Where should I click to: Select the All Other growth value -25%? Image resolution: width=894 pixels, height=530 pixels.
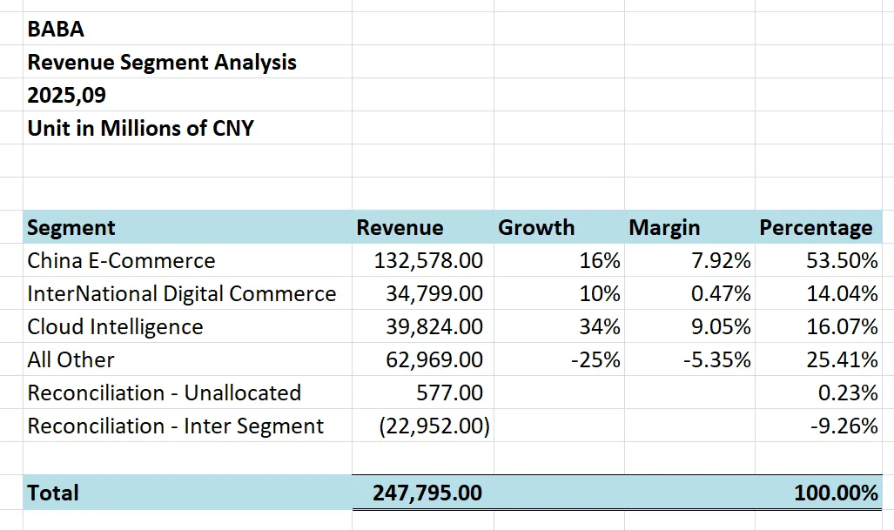(x=595, y=360)
